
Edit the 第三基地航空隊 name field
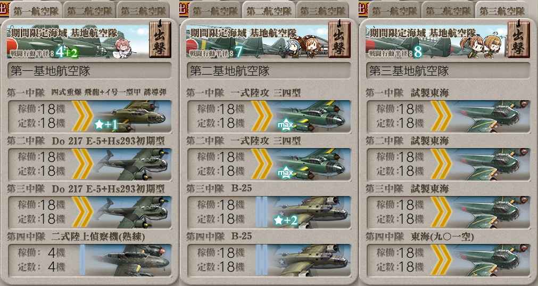click(448, 71)
